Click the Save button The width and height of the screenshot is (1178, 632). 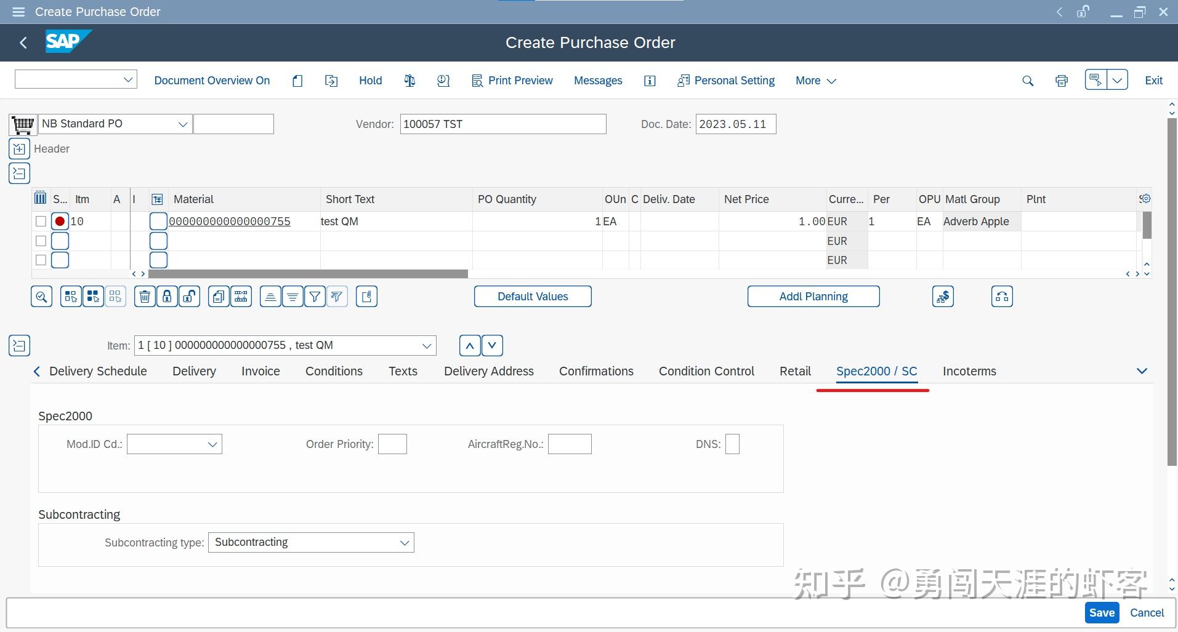tap(1101, 612)
